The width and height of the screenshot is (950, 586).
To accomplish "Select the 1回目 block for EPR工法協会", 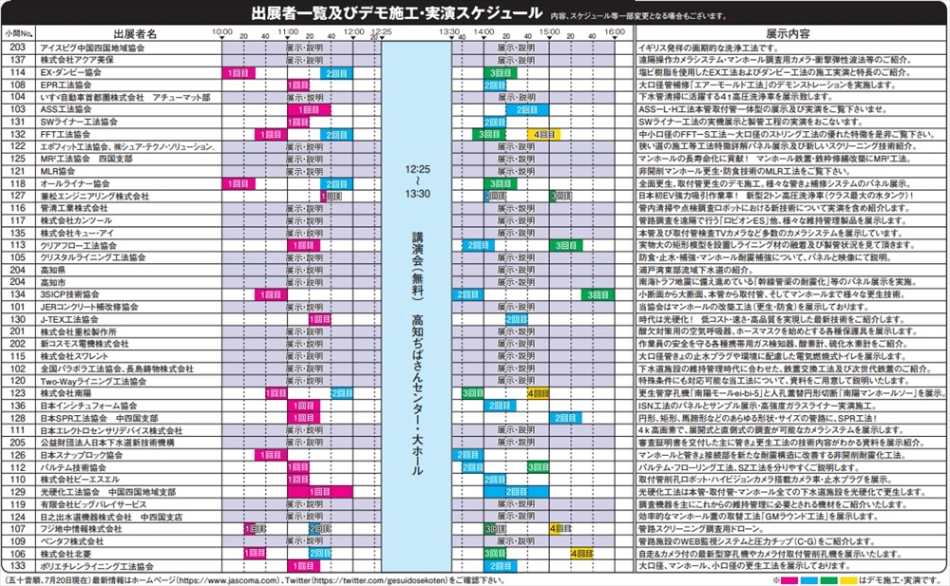I will (x=298, y=85).
